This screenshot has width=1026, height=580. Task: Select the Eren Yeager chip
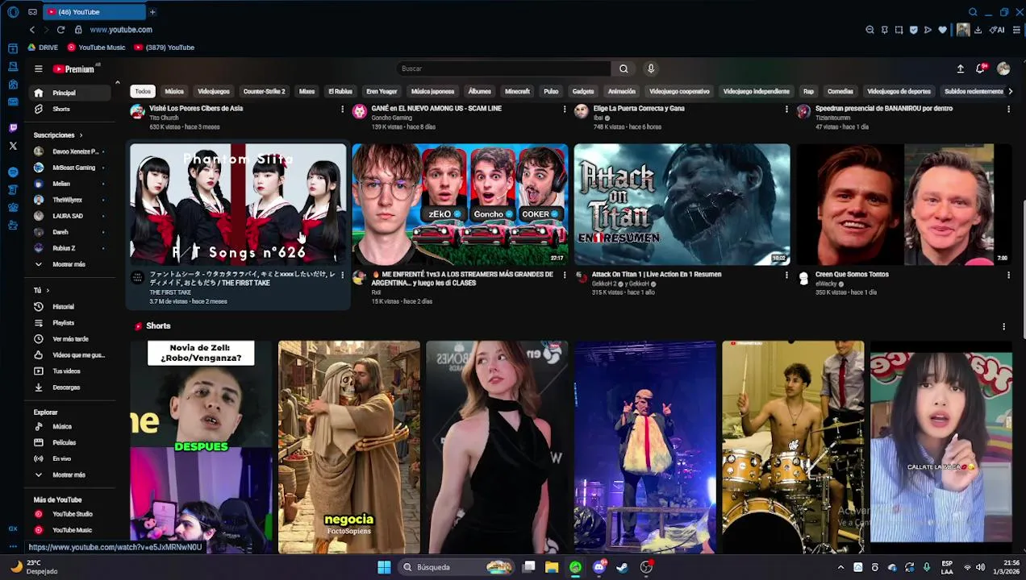pos(382,91)
